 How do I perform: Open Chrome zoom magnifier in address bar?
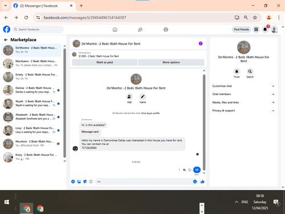point(246,18)
